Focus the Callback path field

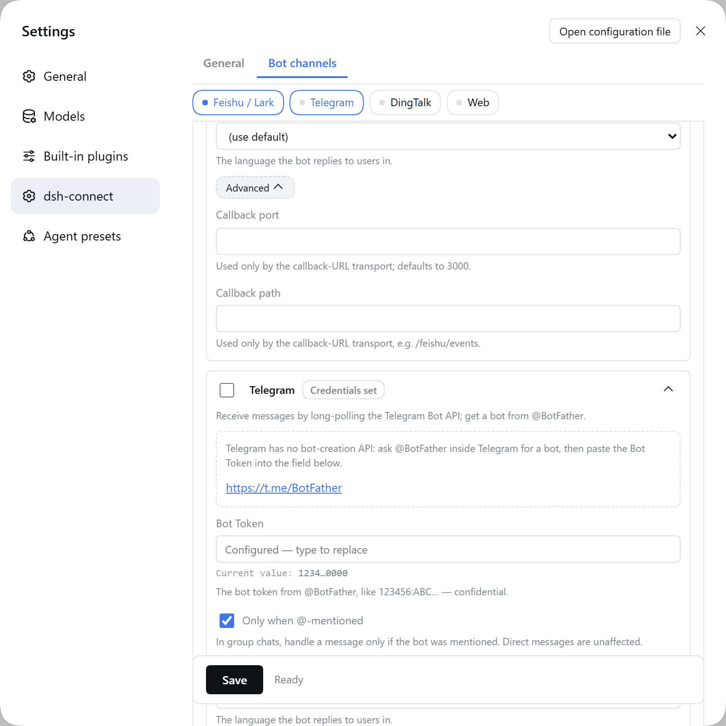[448, 319]
